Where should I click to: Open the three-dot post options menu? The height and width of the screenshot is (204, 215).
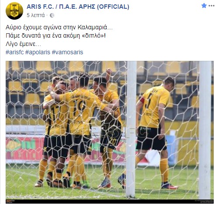(212, 6)
